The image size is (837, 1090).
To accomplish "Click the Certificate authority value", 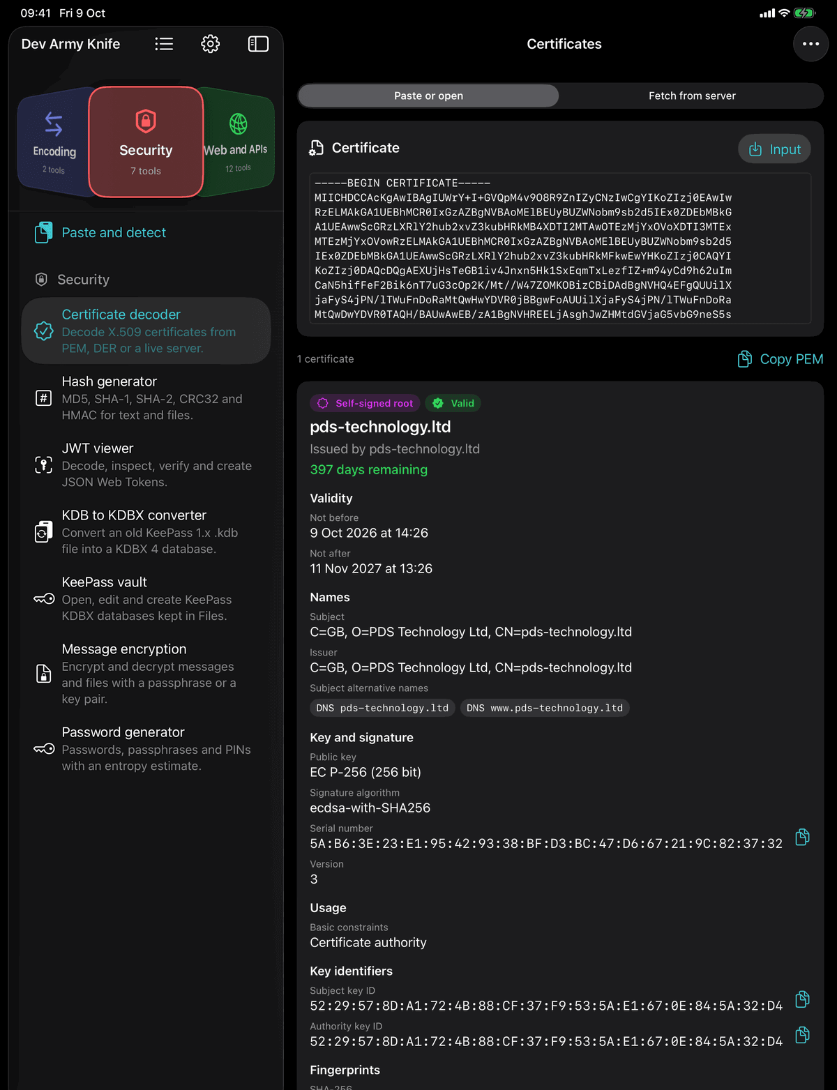I will 368,942.
